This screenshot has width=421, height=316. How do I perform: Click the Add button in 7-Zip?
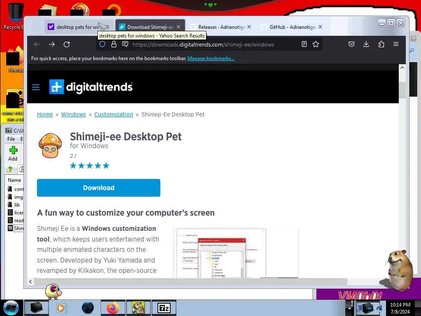(x=13, y=154)
